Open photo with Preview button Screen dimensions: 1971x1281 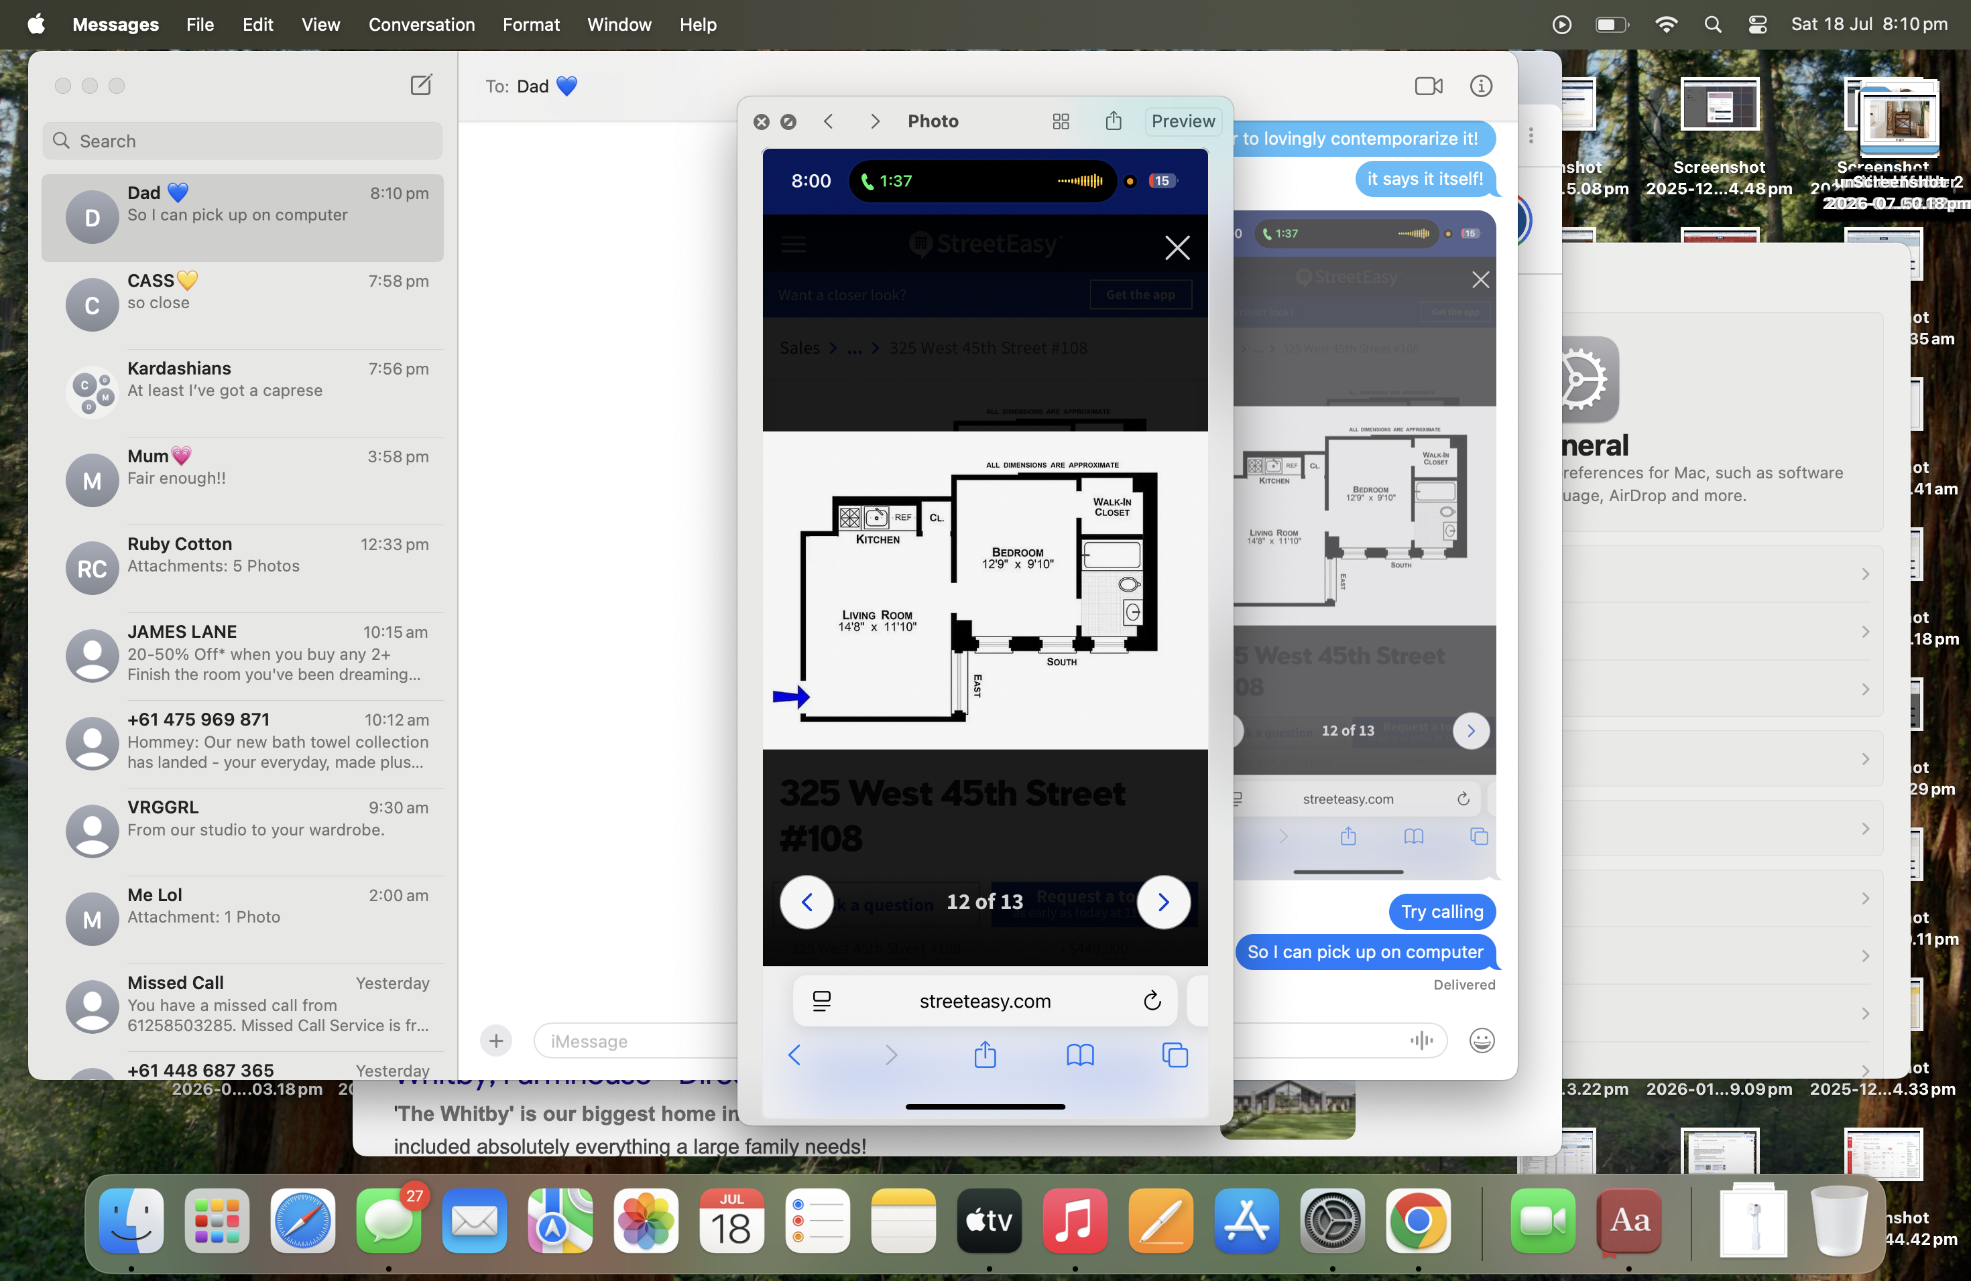pyautogui.click(x=1183, y=121)
